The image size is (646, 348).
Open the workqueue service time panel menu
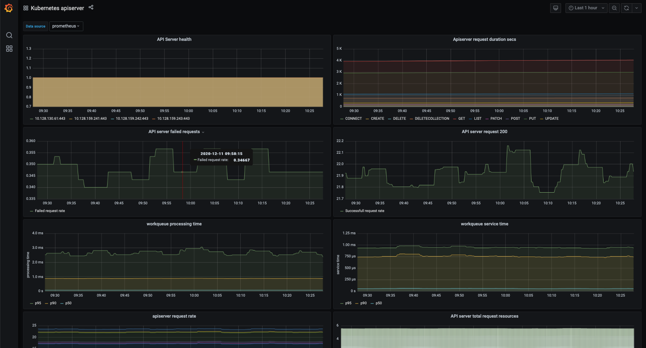click(x=484, y=224)
